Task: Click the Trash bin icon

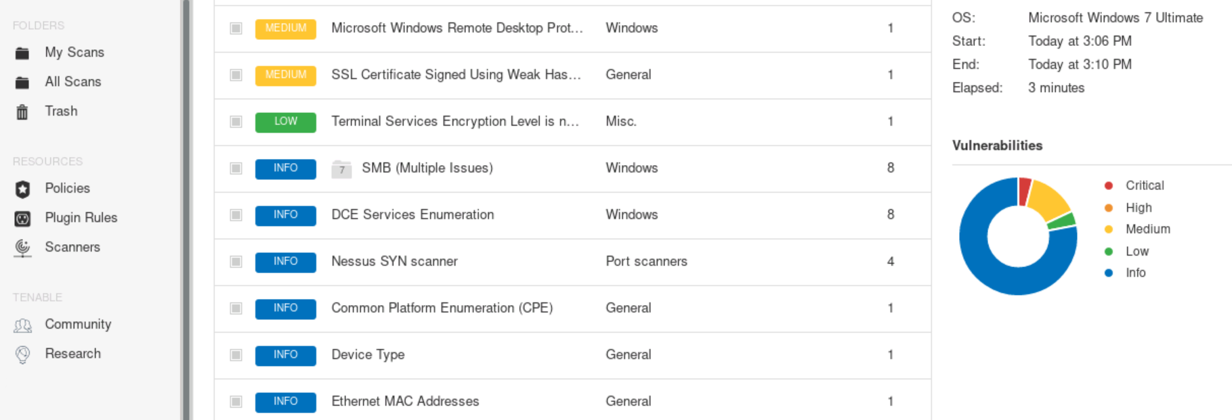Action: point(22,112)
